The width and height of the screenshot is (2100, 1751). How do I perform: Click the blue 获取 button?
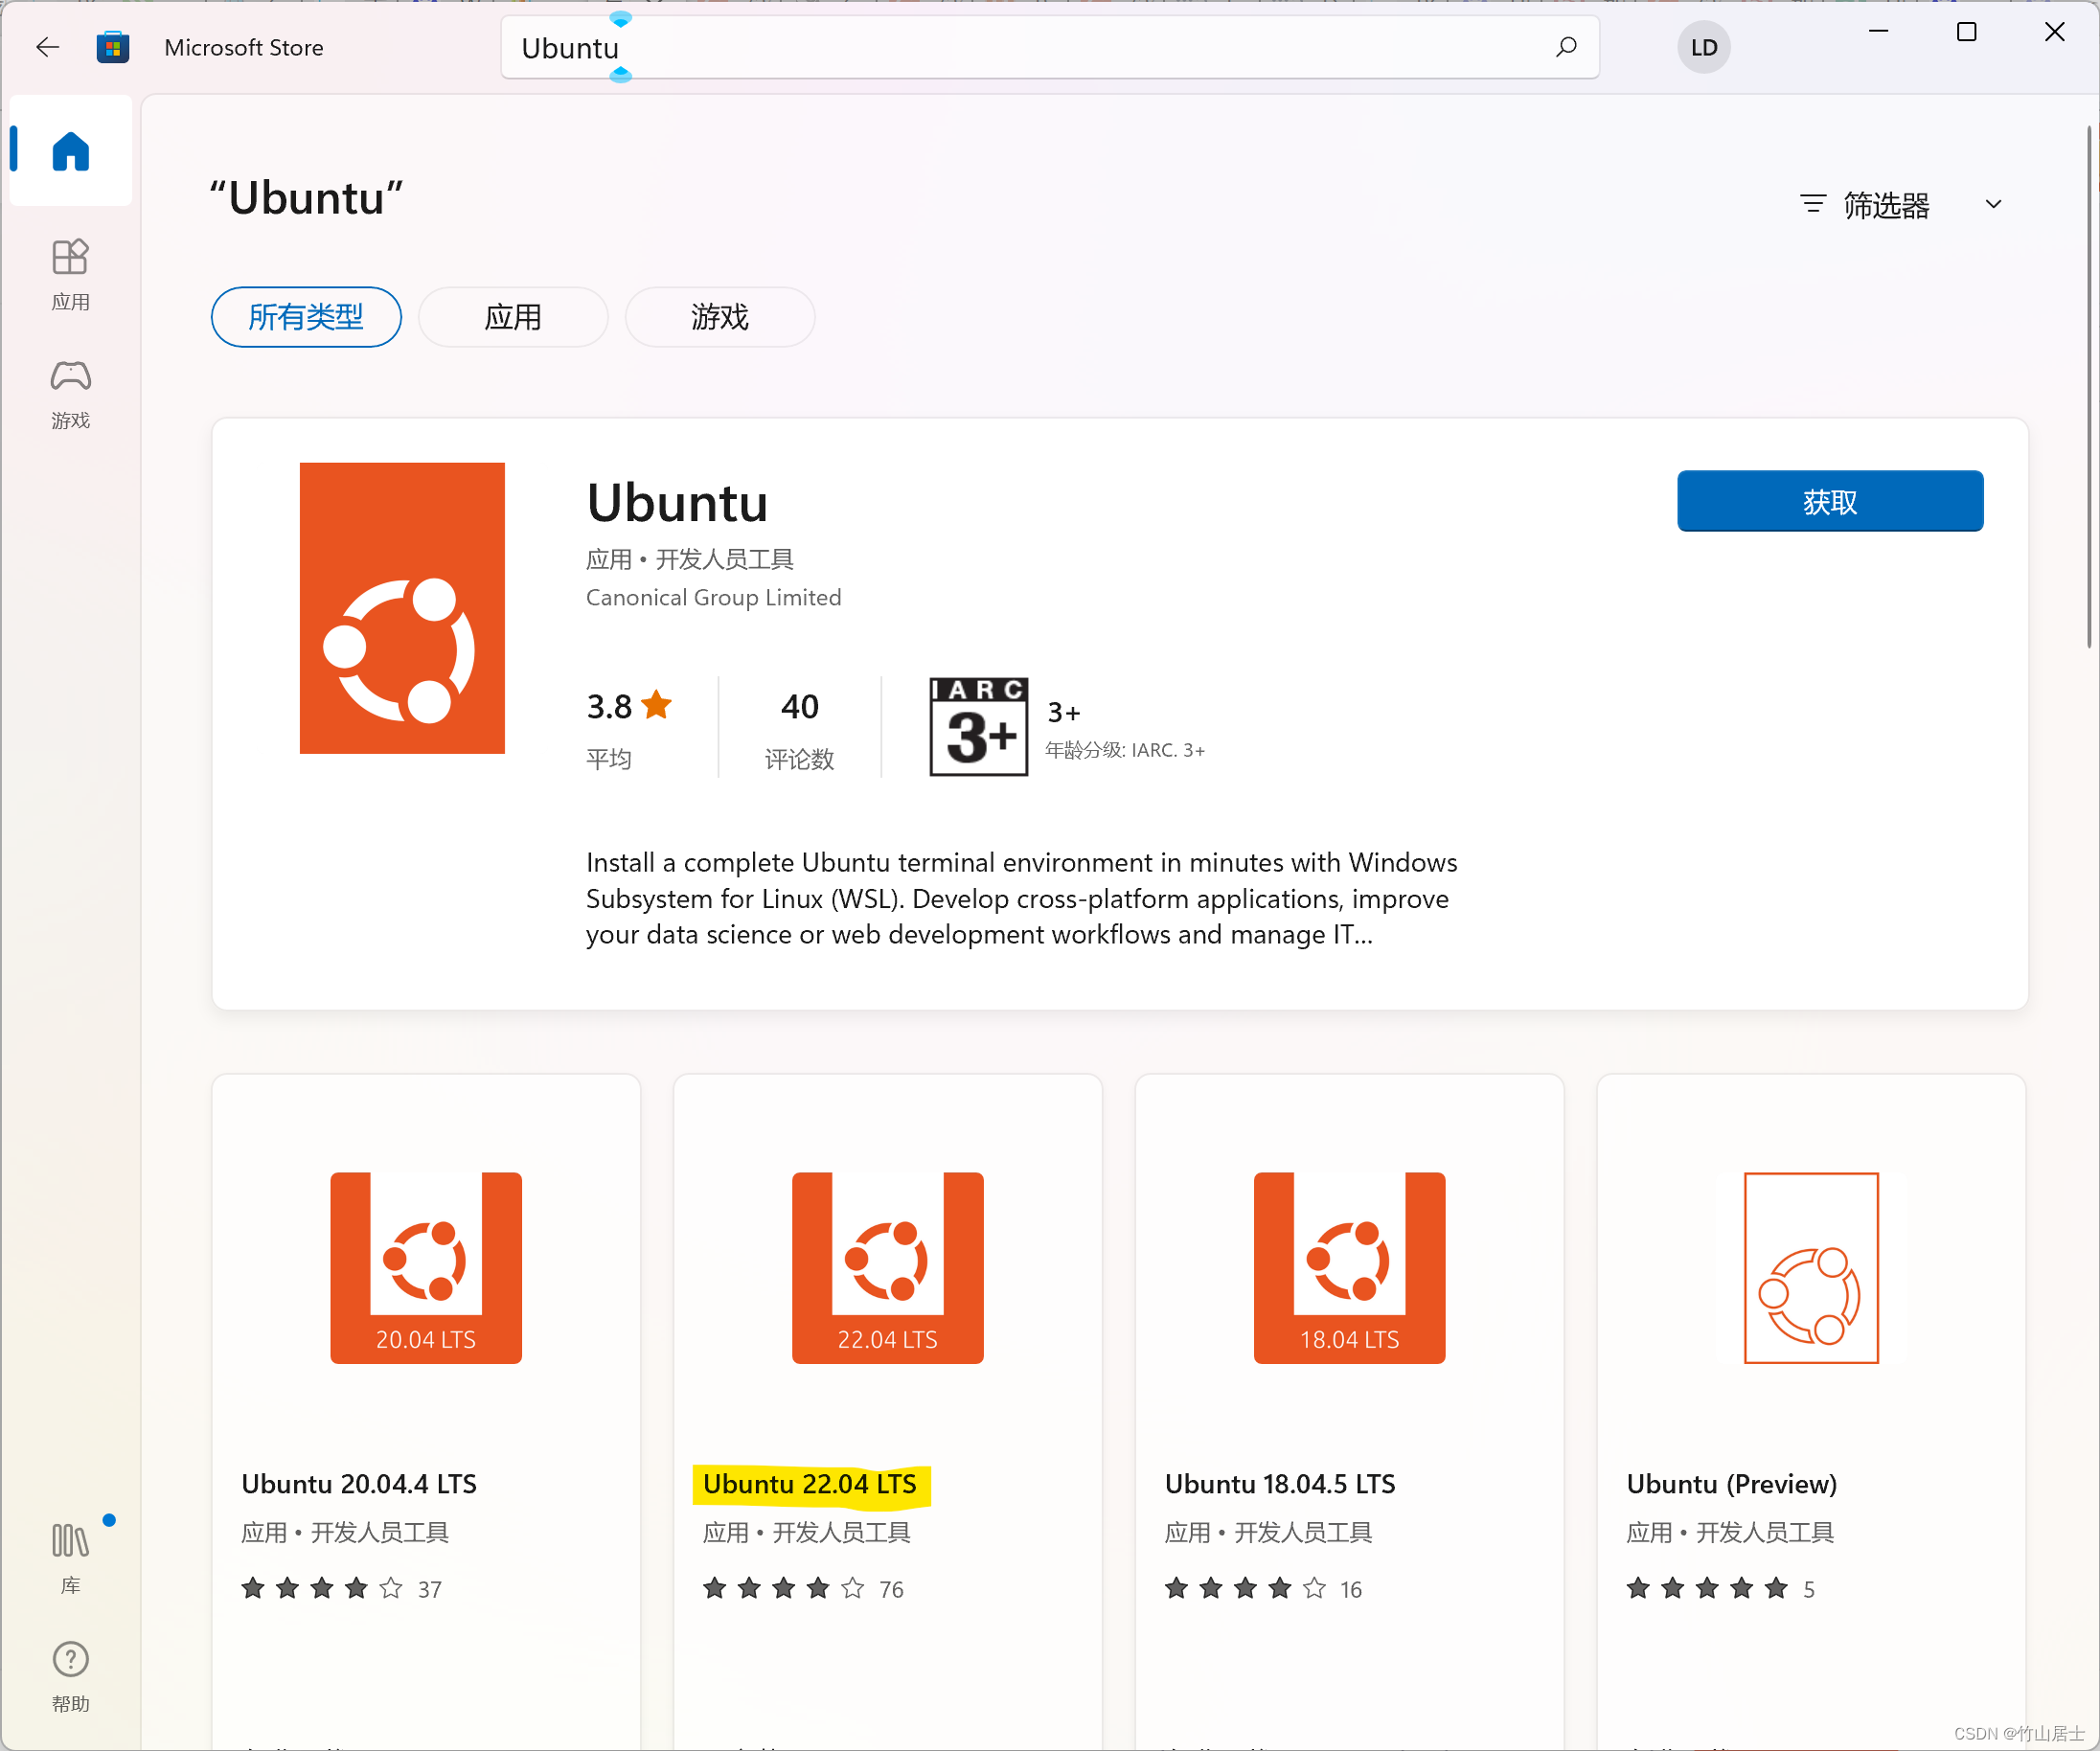[x=1829, y=501]
